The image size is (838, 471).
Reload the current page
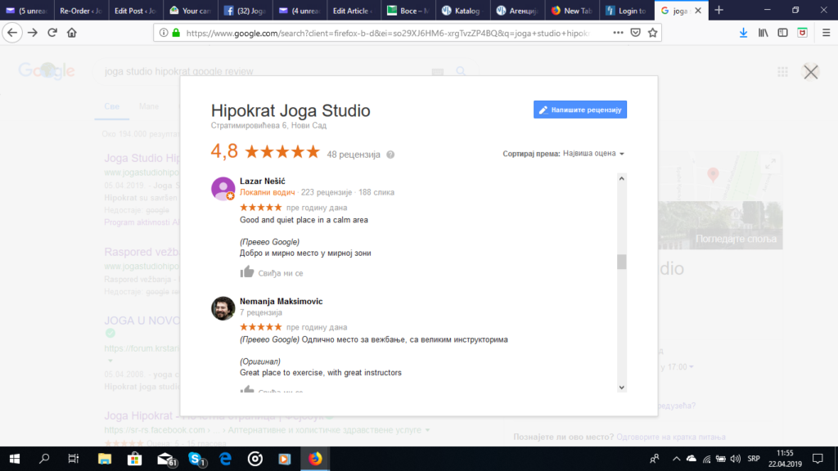52,33
